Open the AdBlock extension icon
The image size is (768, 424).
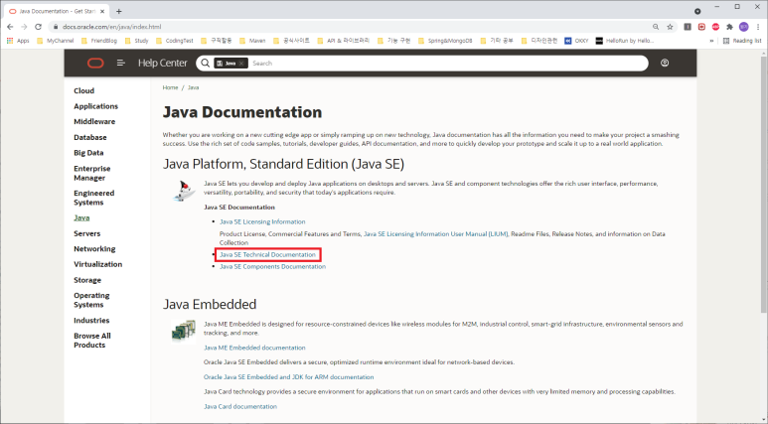pos(715,27)
